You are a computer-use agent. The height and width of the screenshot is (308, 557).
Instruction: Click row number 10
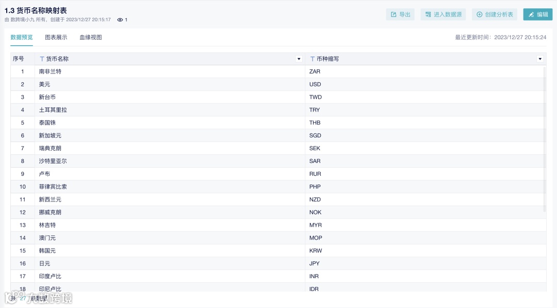[22, 187]
